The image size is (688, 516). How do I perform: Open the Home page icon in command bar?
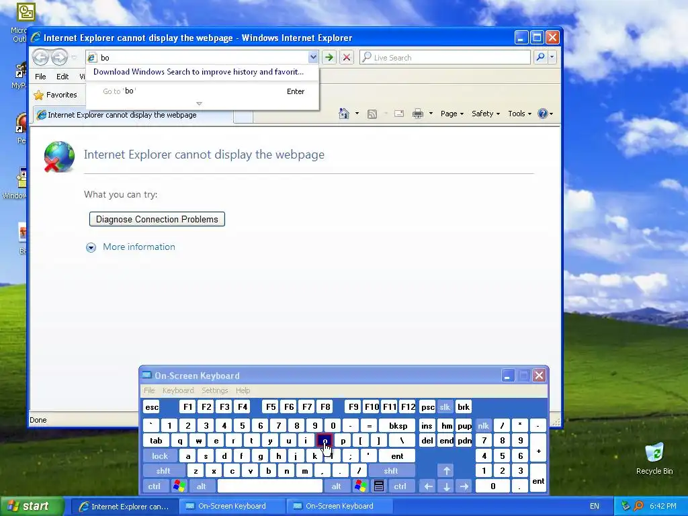344,114
